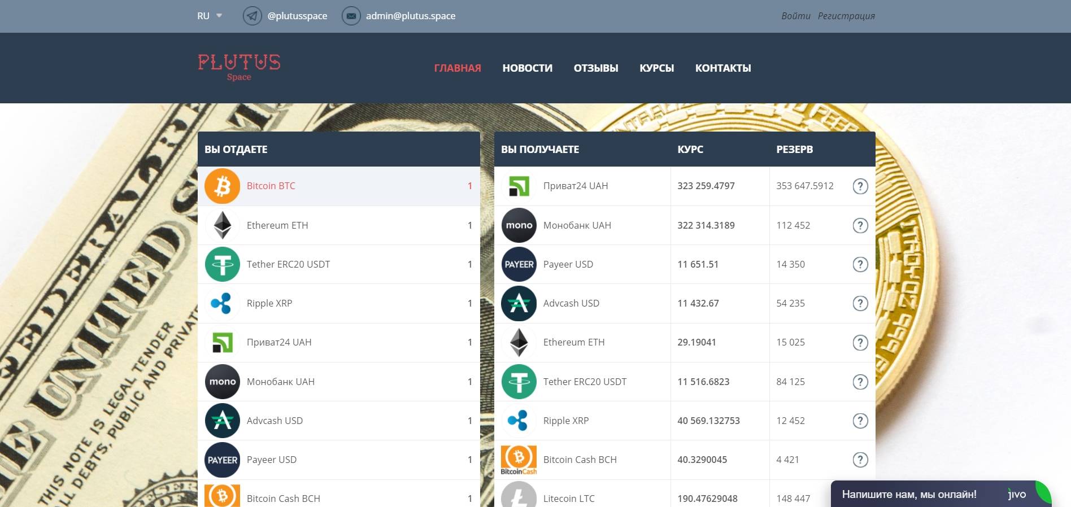The height and width of the screenshot is (507, 1071).
Task: Choose Монобанк UAH icon in receive list
Action: [519, 225]
